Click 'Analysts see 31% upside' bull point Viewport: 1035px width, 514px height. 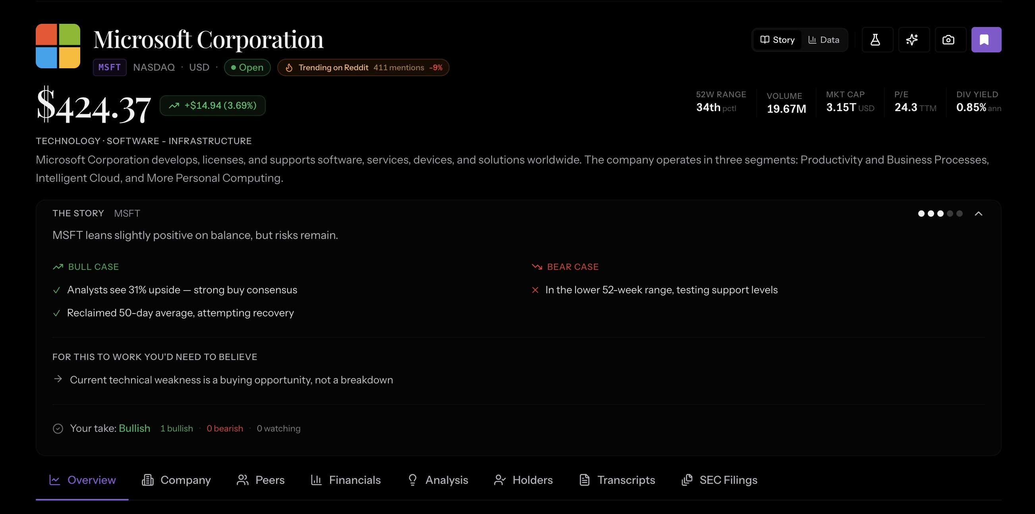182,290
